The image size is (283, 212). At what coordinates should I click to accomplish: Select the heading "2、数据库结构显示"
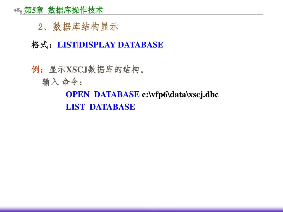(78, 27)
